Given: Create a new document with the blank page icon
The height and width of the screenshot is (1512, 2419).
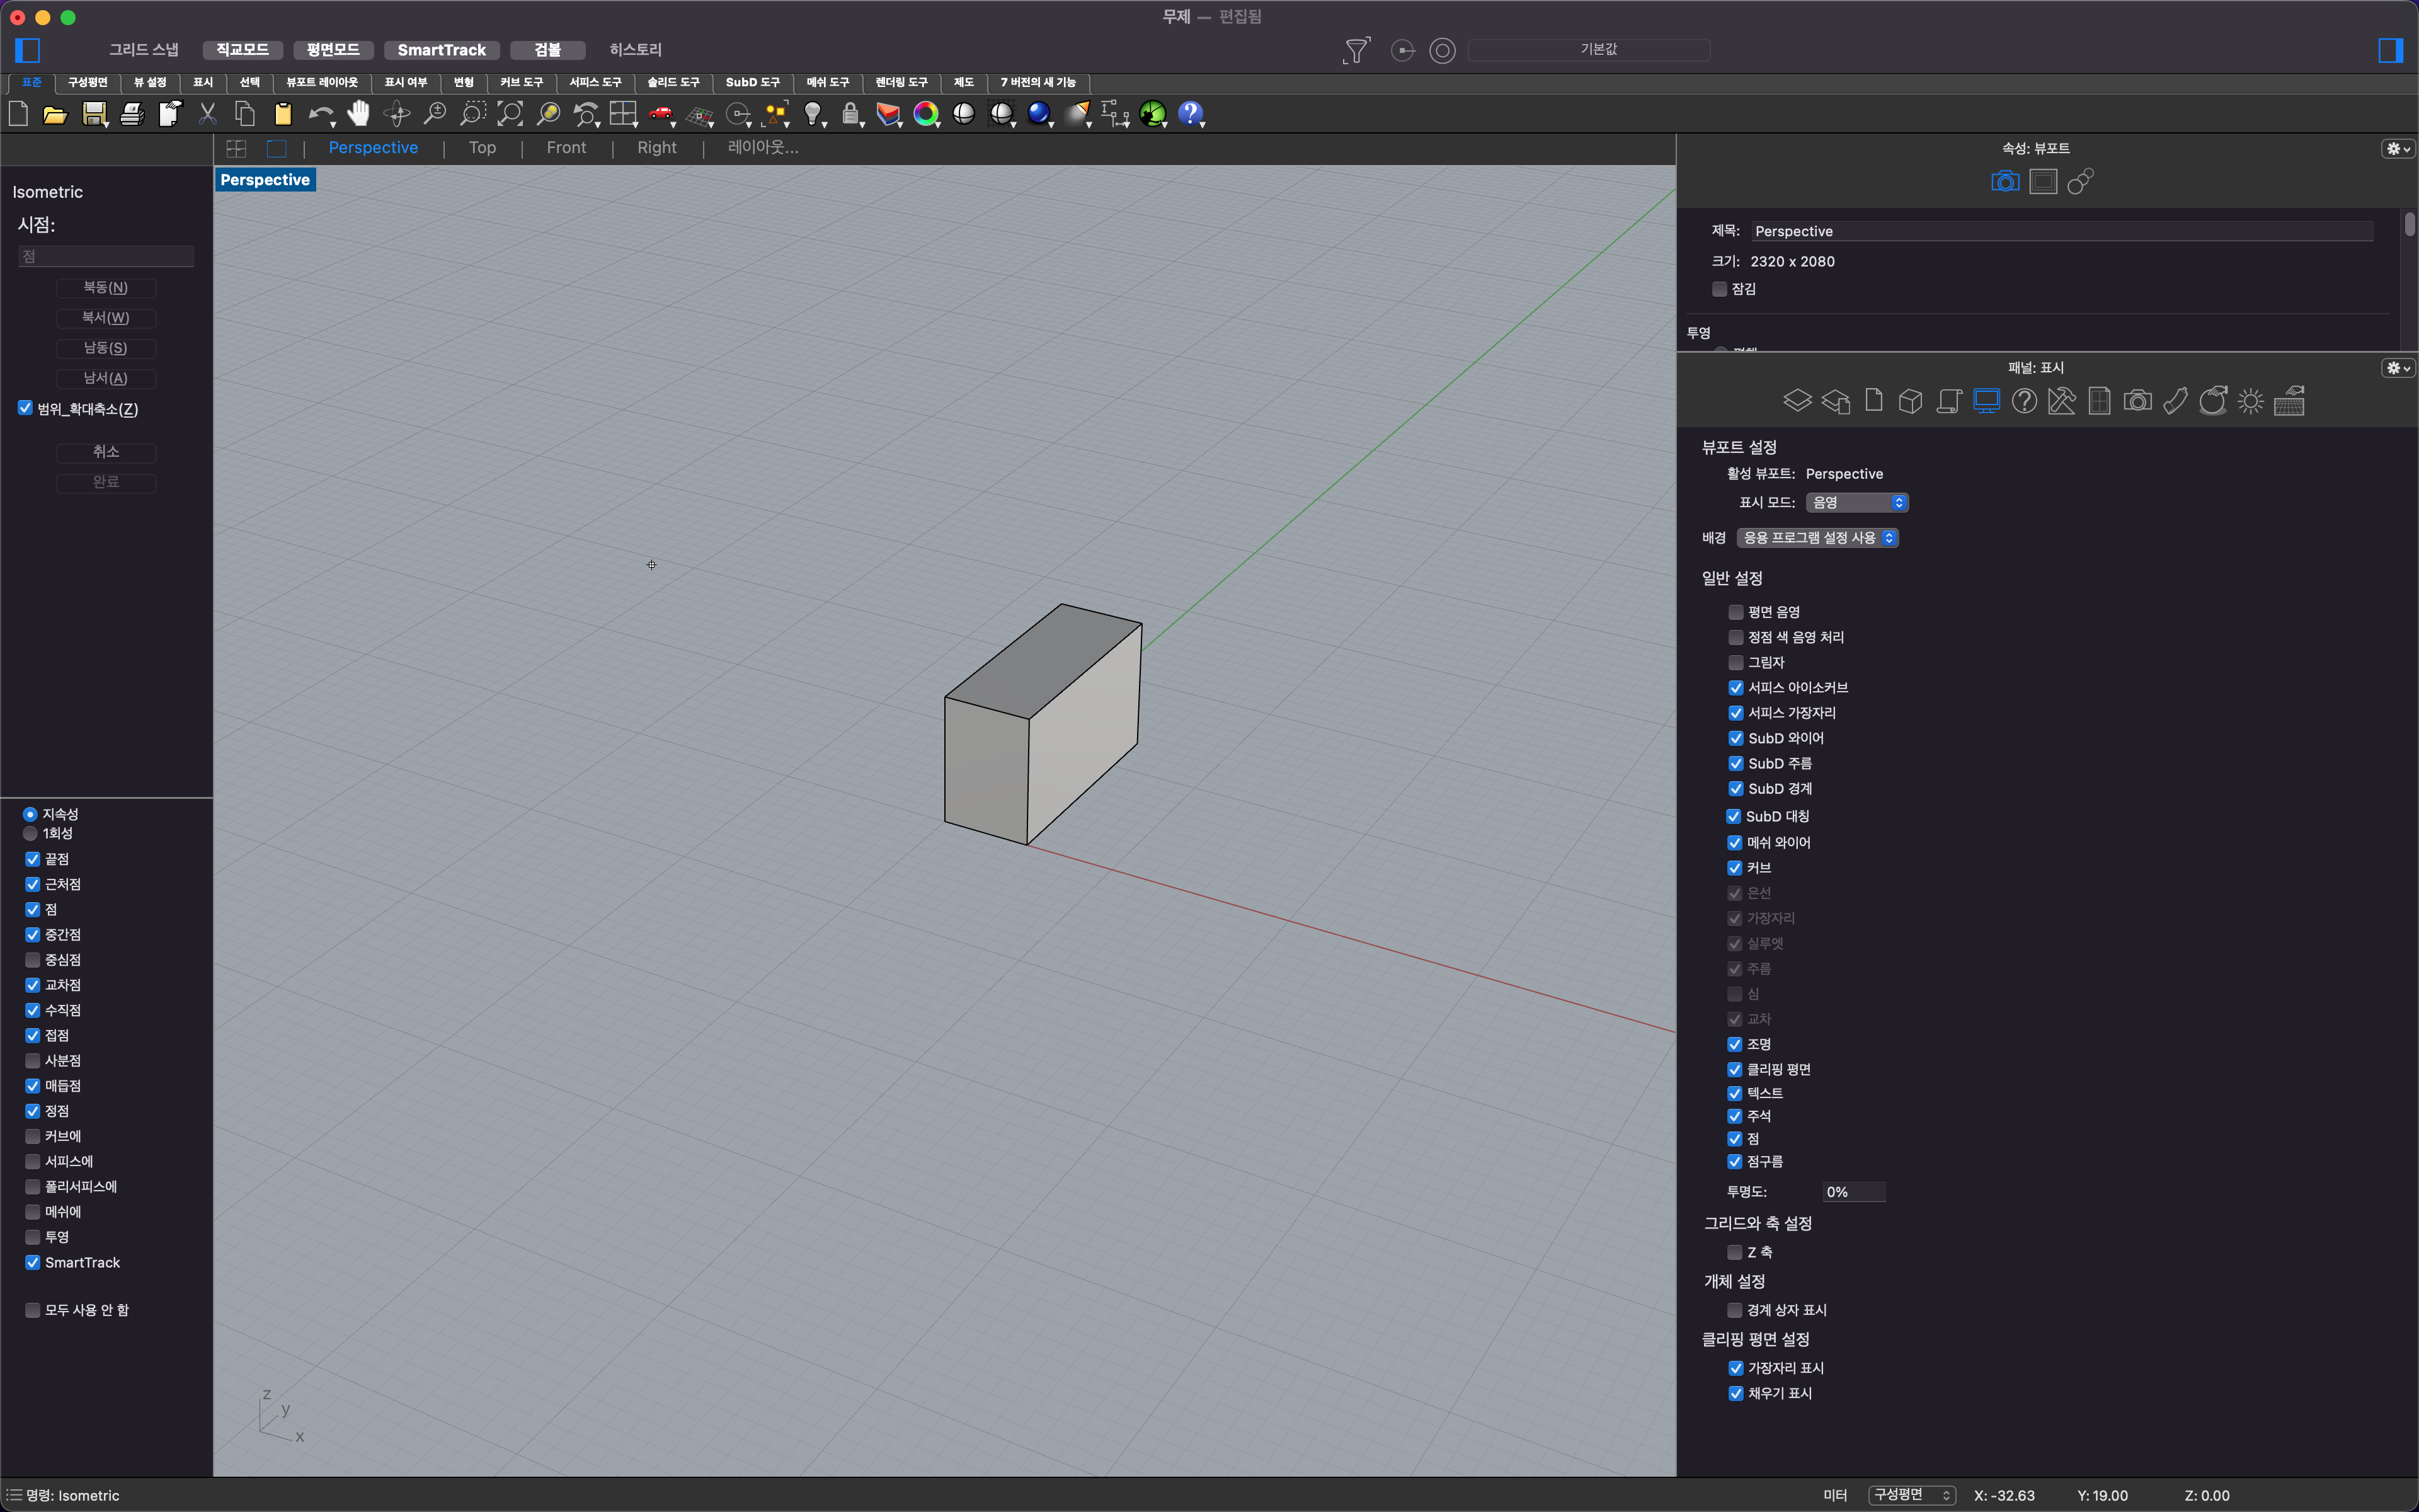Looking at the screenshot, I should point(18,114).
